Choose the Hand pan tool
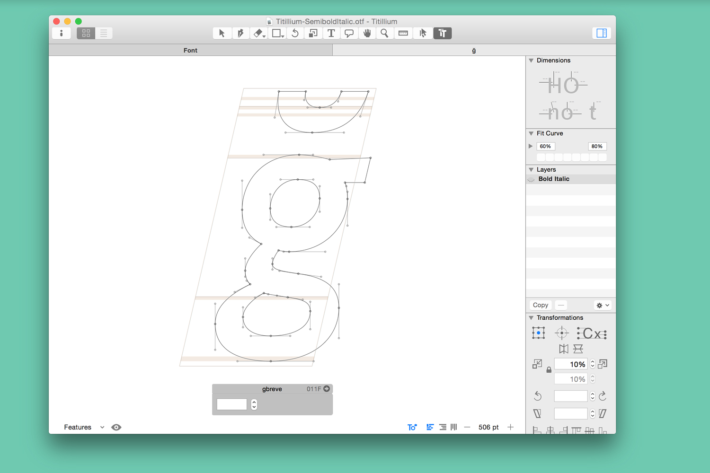 [x=367, y=33]
